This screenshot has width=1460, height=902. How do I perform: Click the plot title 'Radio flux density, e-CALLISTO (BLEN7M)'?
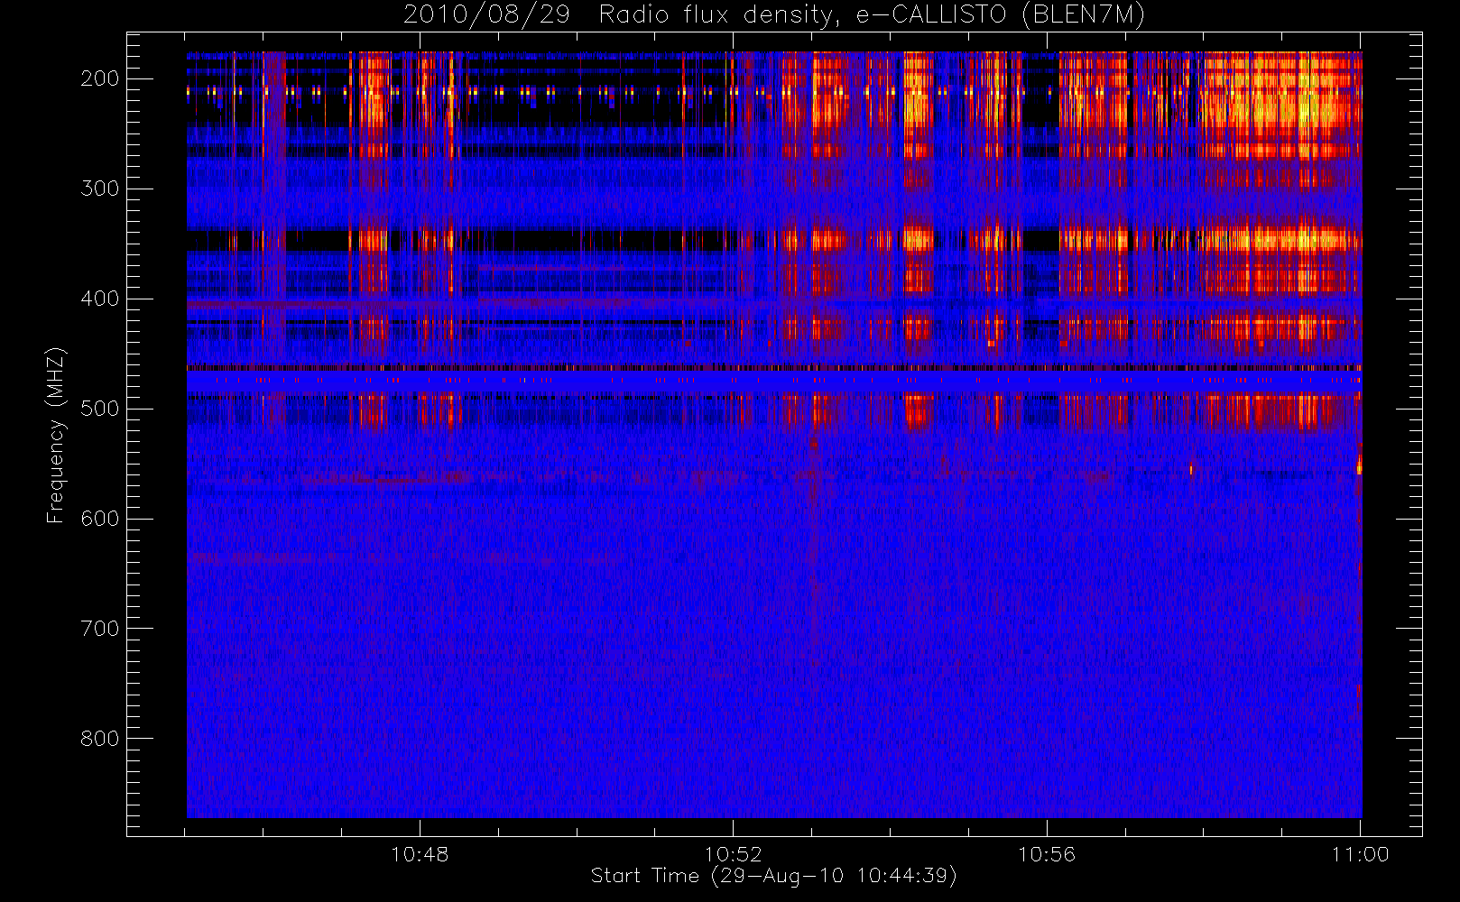(x=872, y=15)
